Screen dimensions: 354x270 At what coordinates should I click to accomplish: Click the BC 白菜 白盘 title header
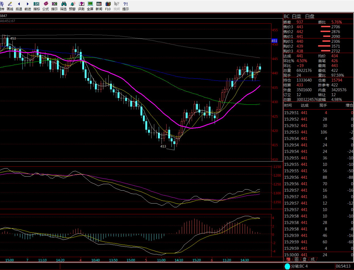299,16
